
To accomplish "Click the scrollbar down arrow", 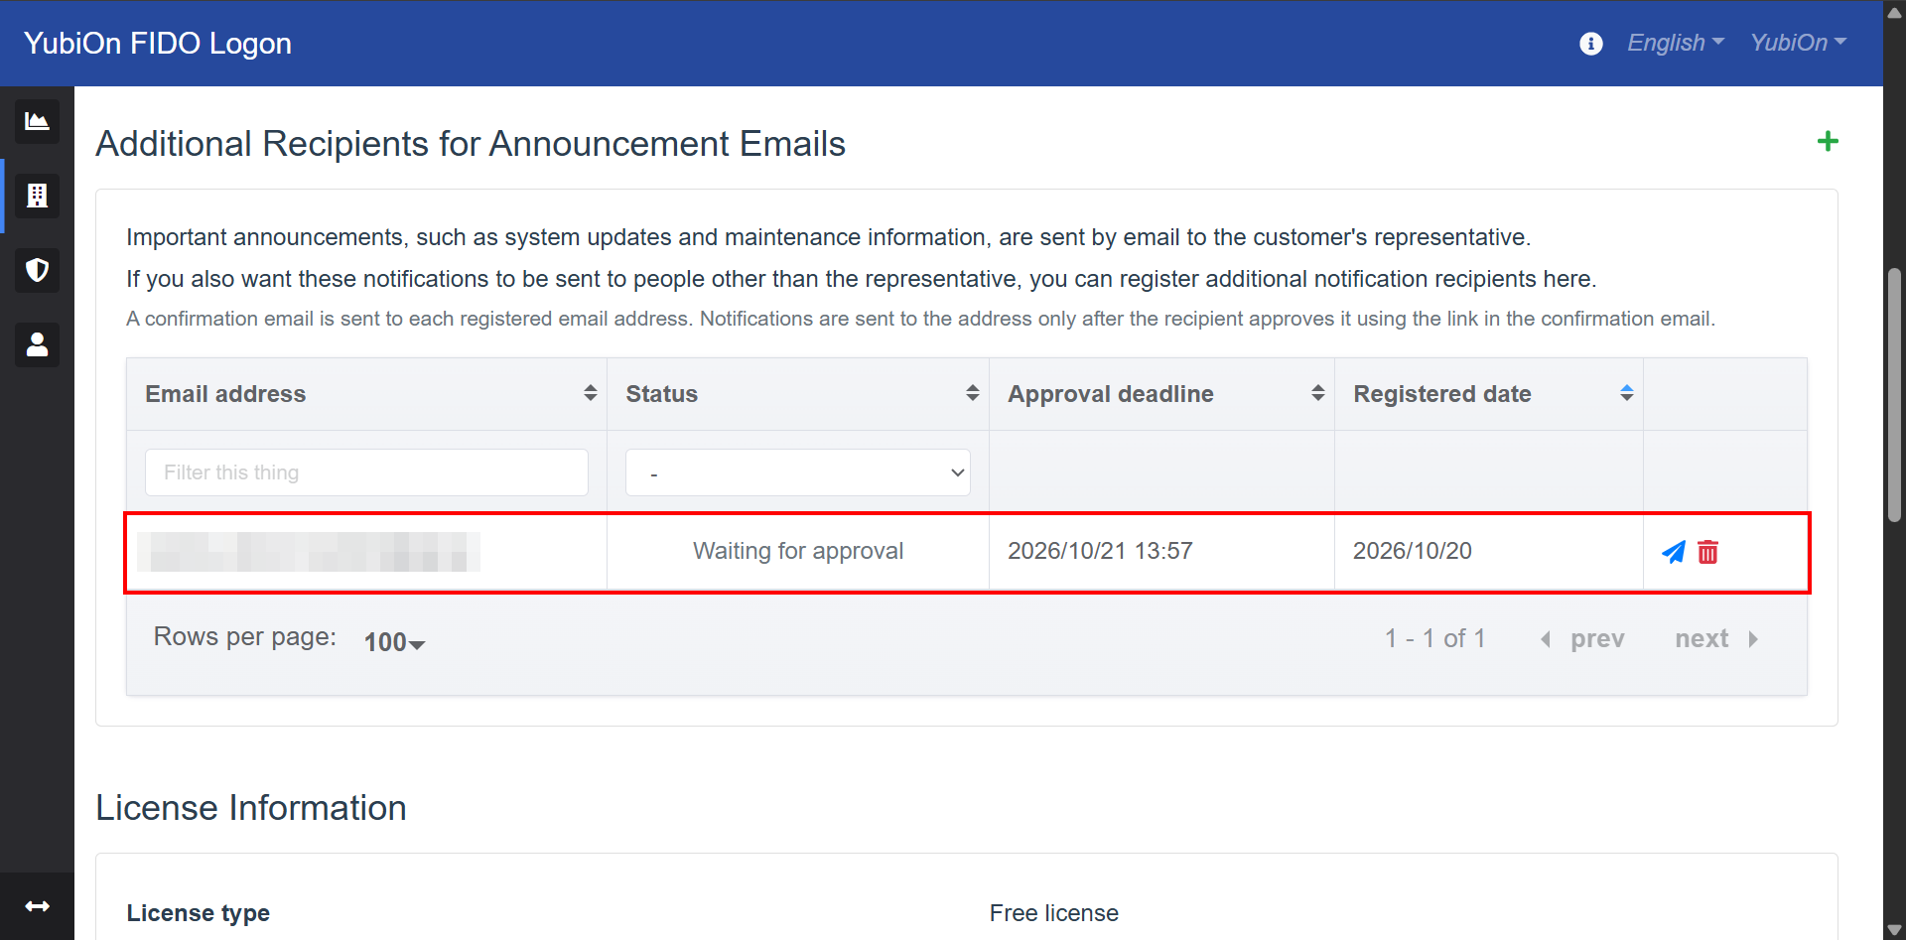I will tap(1894, 930).
